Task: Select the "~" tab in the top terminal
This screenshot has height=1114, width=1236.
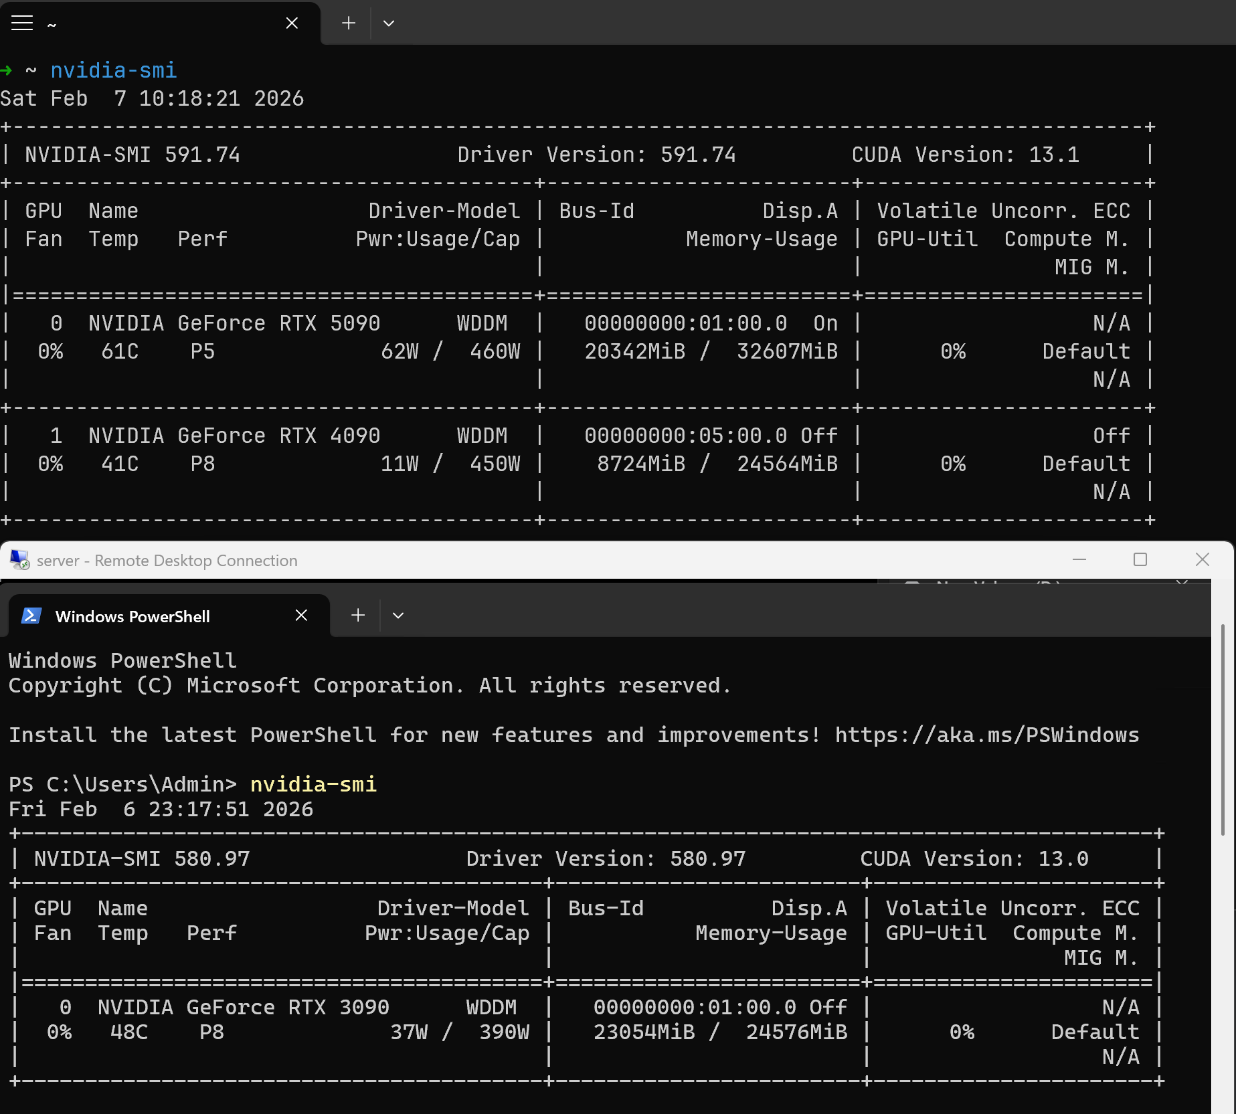Action: 159,23
